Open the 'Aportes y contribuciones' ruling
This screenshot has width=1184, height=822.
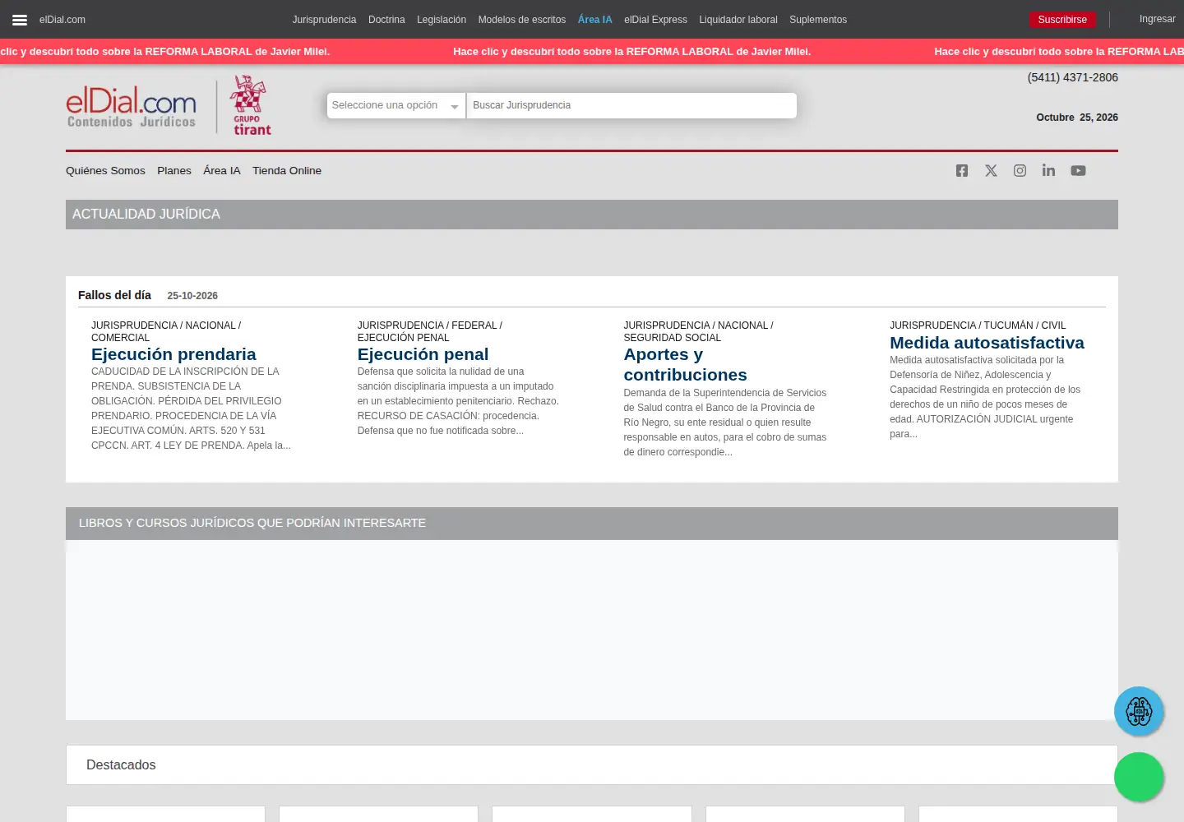coord(685,365)
